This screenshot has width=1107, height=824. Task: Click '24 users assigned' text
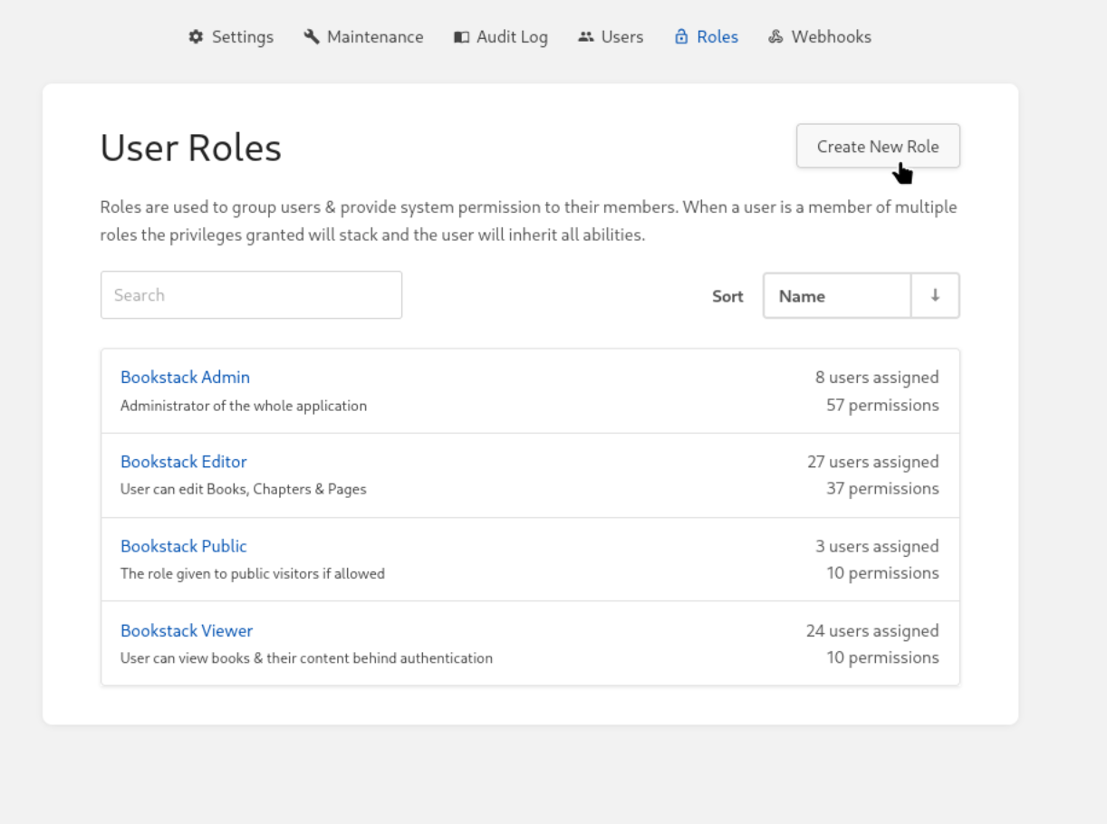click(x=872, y=630)
